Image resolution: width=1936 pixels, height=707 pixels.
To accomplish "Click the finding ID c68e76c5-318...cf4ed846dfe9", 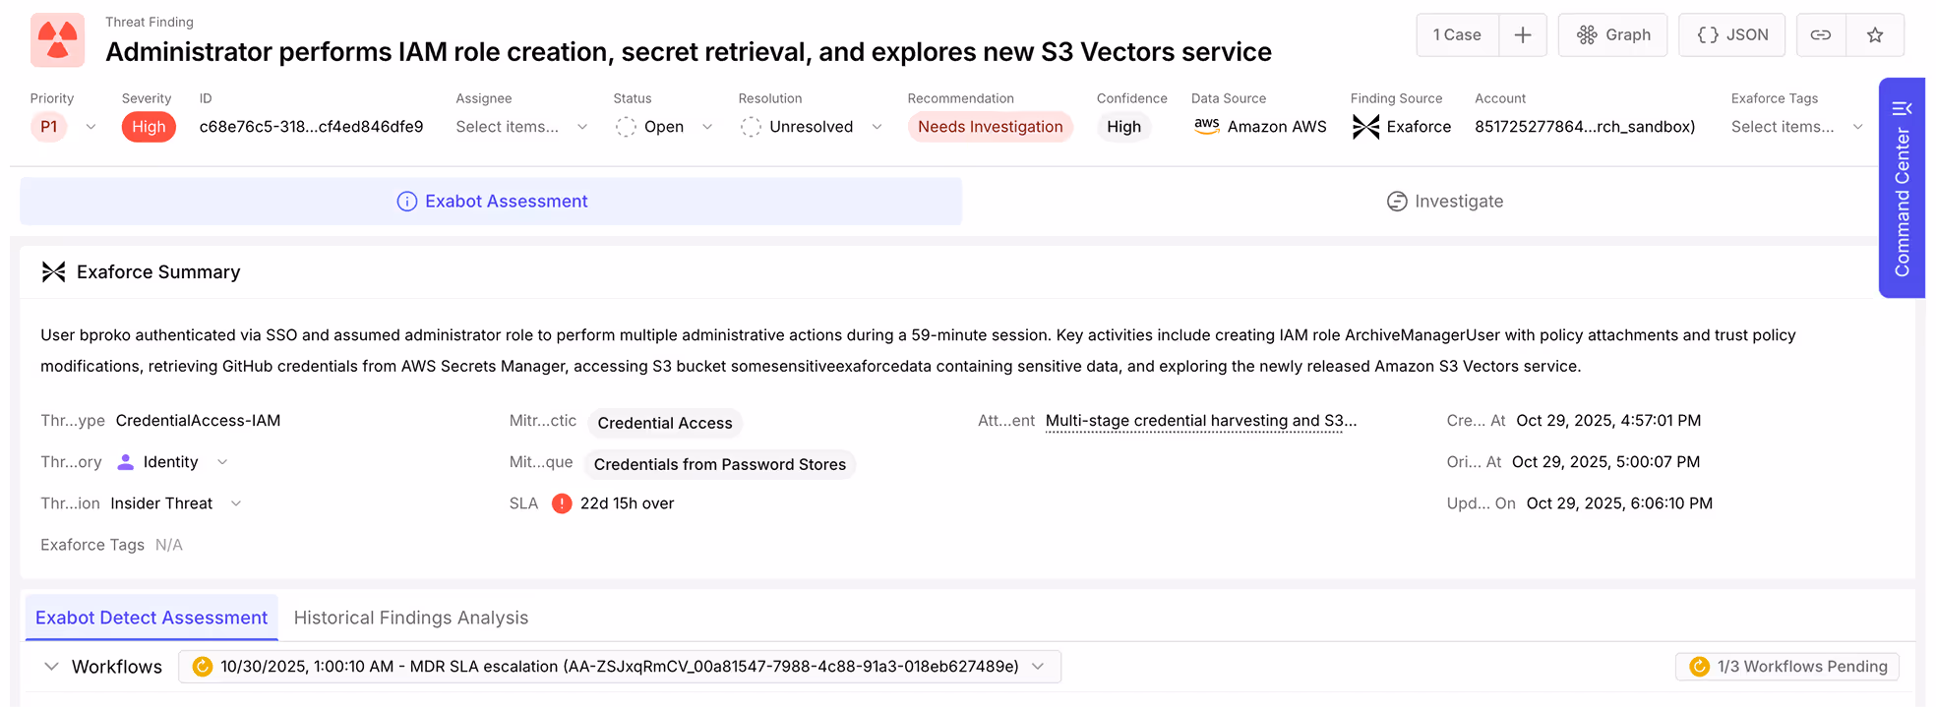I will pos(311,127).
